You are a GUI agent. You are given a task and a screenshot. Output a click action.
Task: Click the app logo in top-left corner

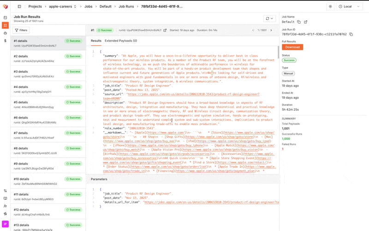coord(5,6)
